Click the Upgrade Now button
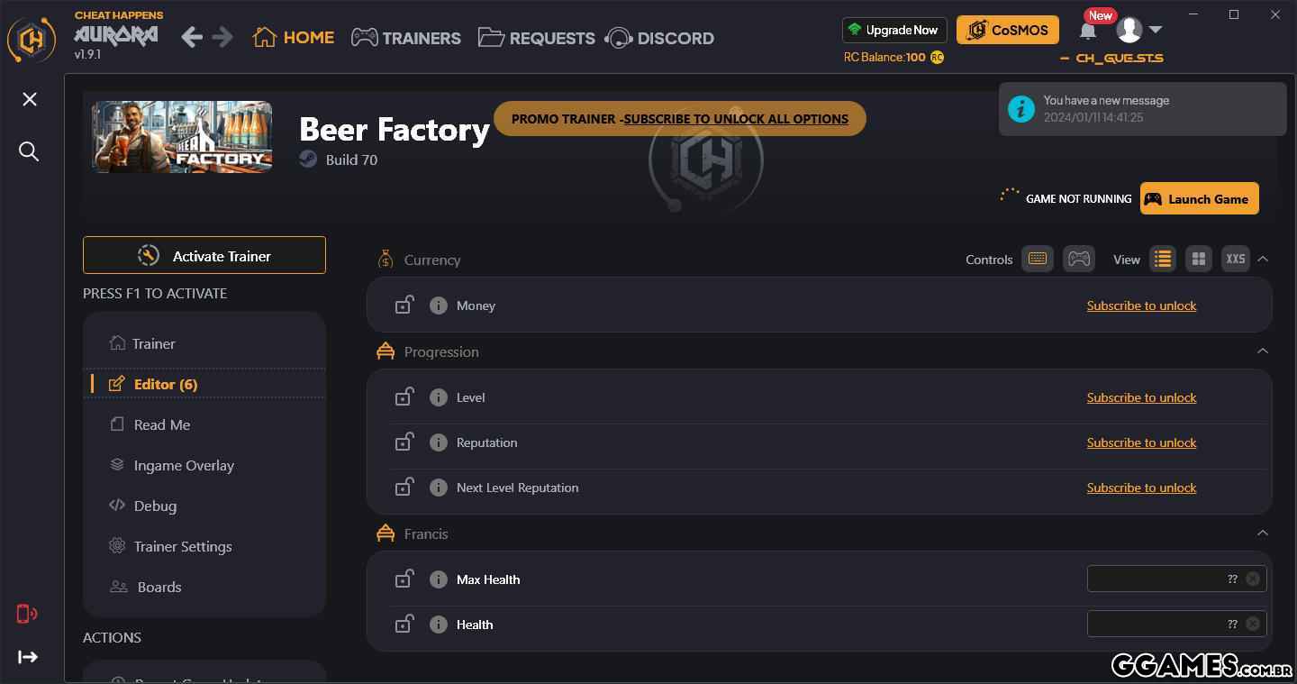 pyautogui.click(x=894, y=30)
